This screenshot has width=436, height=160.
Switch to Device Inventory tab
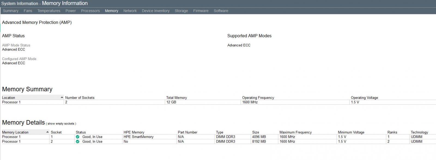tap(156, 11)
